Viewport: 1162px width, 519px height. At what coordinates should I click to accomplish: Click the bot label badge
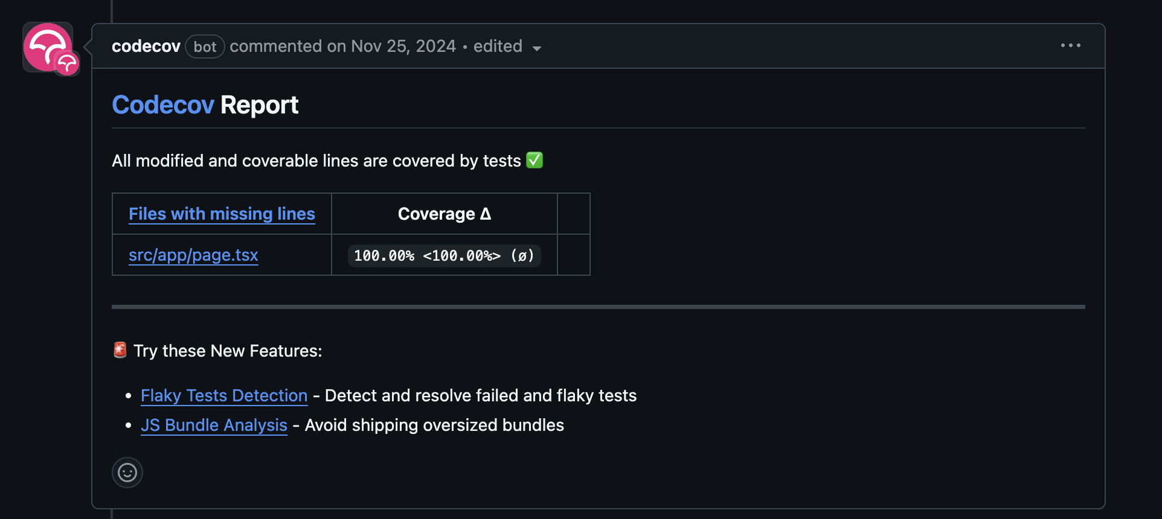click(x=205, y=46)
